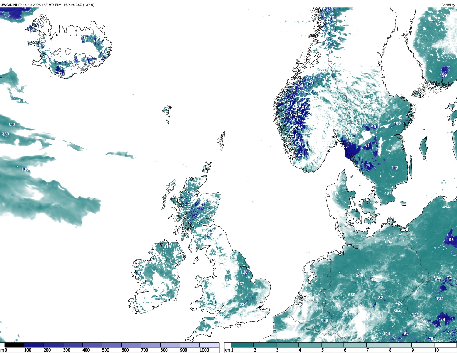Click the 43 visibility value in southern Norway
Image resolution: width=457 pixels, height=353 pixels.
300,156
